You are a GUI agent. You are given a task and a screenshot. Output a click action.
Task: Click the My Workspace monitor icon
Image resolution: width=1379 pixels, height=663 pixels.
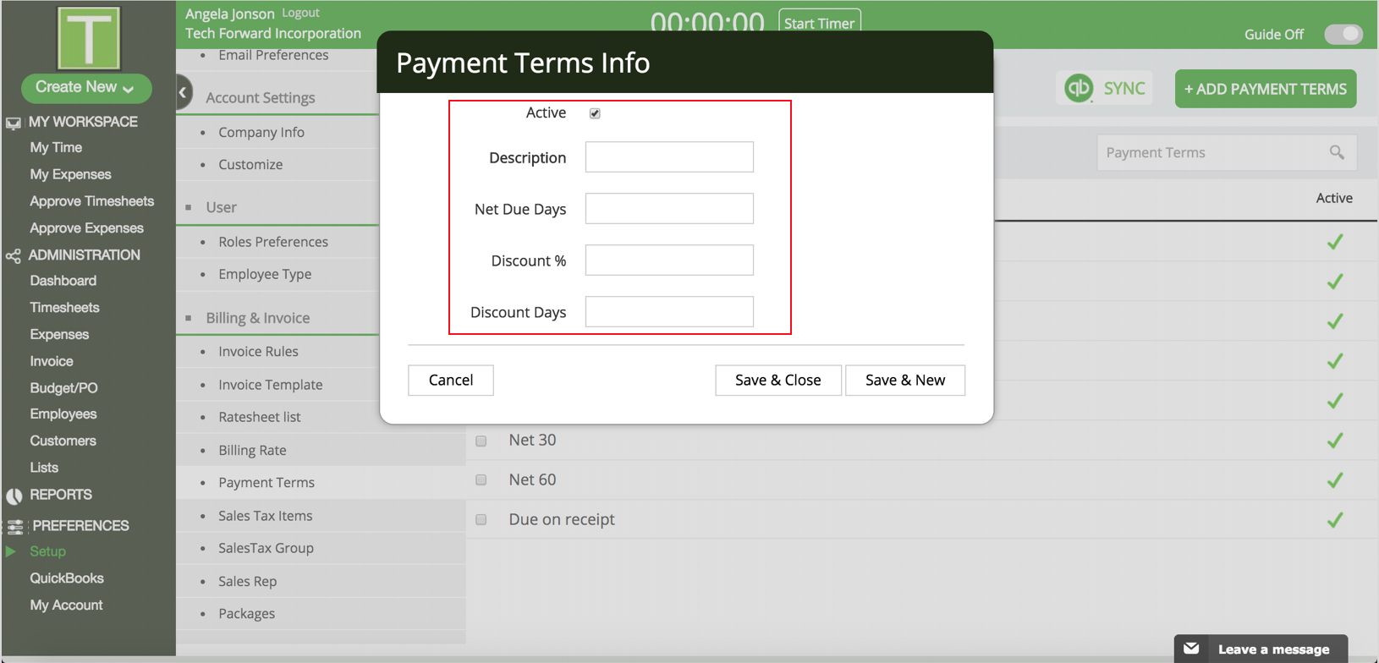14,123
